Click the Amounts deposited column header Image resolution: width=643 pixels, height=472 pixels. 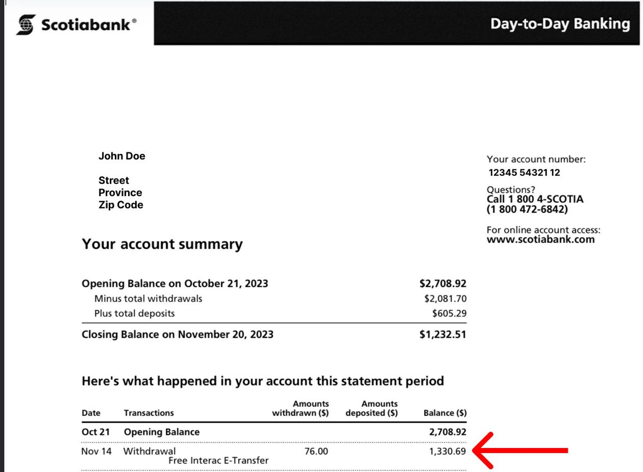click(x=371, y=408)
